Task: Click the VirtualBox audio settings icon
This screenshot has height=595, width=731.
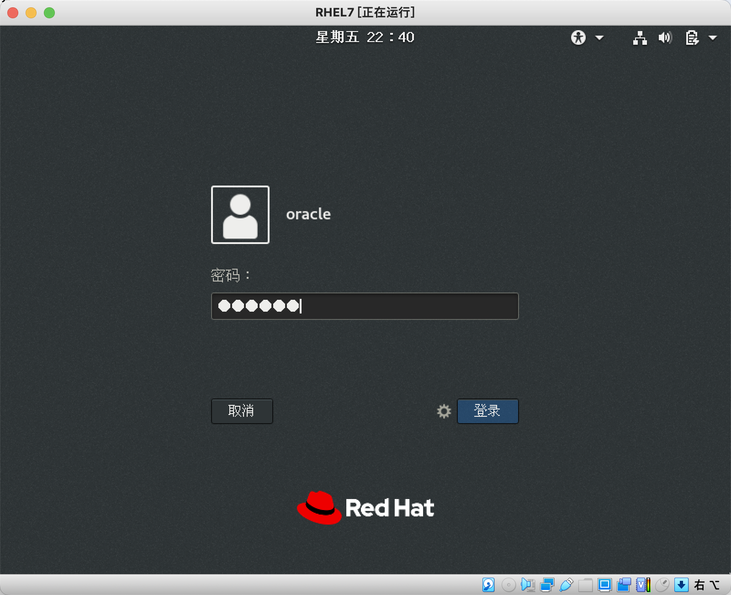Action: coord(528,584)
